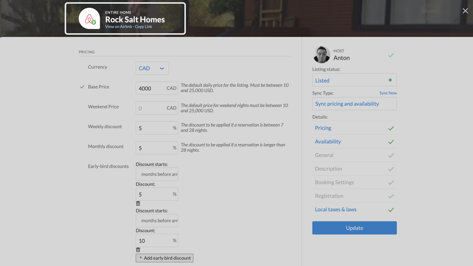Click the Update button

[354, 228]
